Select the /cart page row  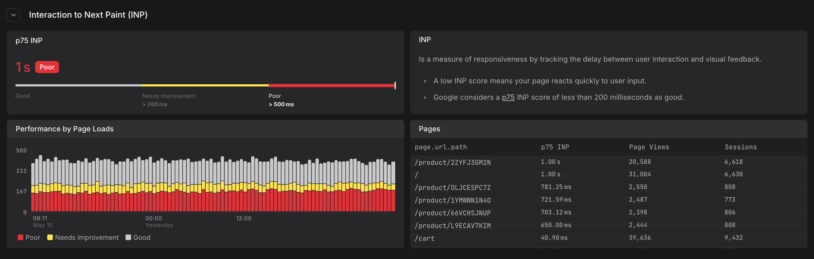point(609,238)
